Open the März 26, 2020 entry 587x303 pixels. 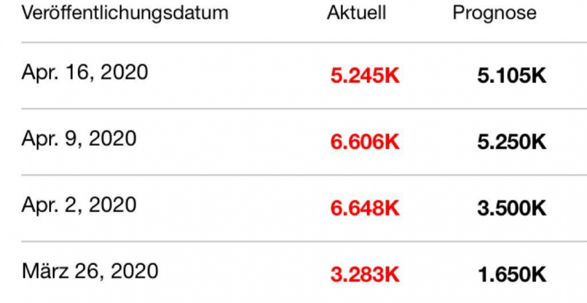point(90,271)
